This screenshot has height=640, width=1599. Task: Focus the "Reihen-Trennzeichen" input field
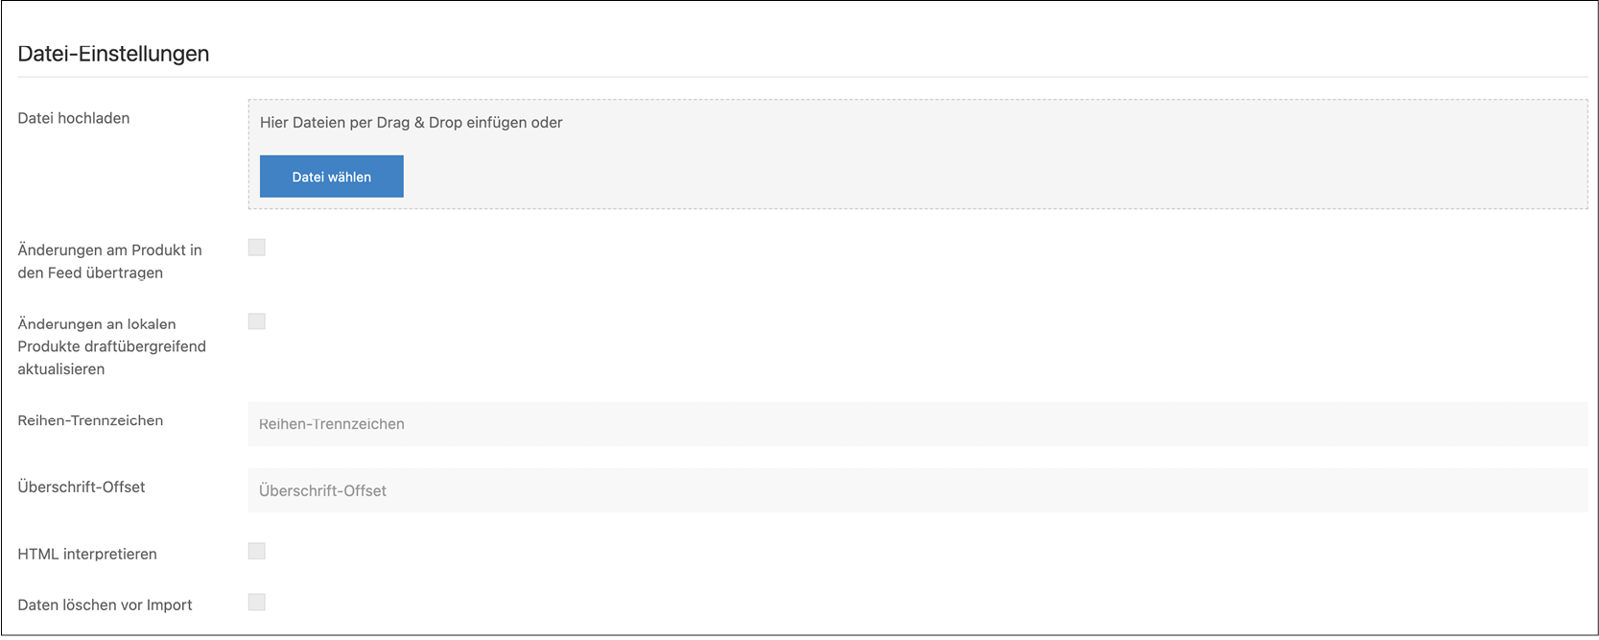pos(917,424)
